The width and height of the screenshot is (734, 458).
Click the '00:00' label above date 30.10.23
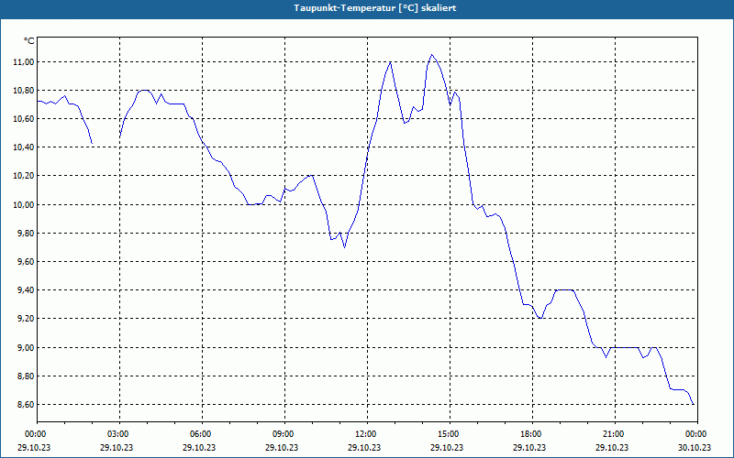tap(697, 434)
